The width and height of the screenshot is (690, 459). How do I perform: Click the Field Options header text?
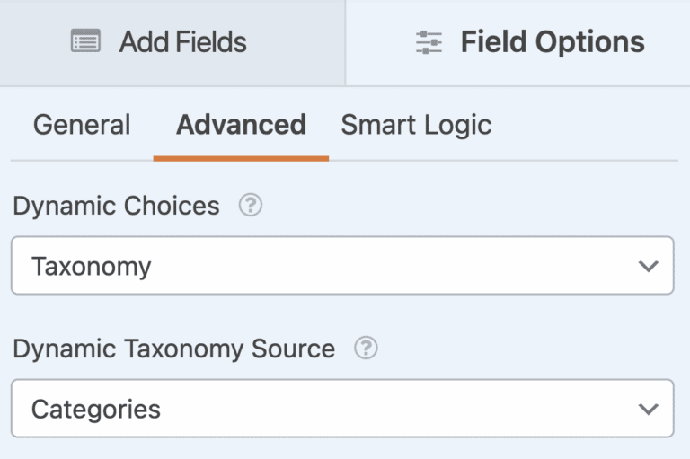(553, 42)
